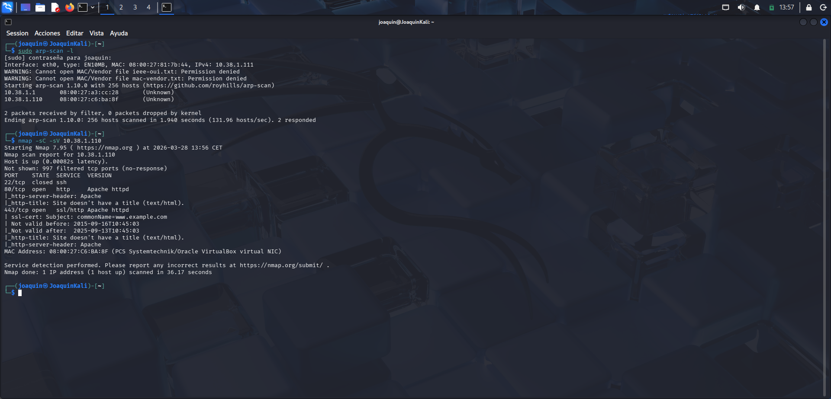831x399 pixels.
Task: Click the terminal icon in the window titlebar
Action: (8, 22)
